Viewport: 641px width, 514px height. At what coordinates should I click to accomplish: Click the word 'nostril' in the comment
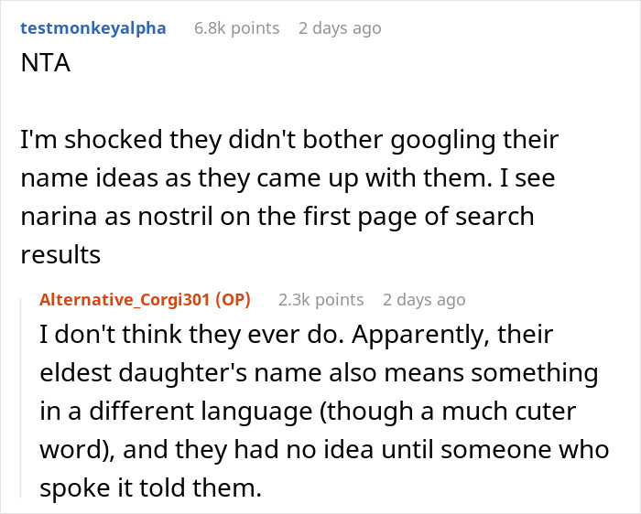pos(176,217)
